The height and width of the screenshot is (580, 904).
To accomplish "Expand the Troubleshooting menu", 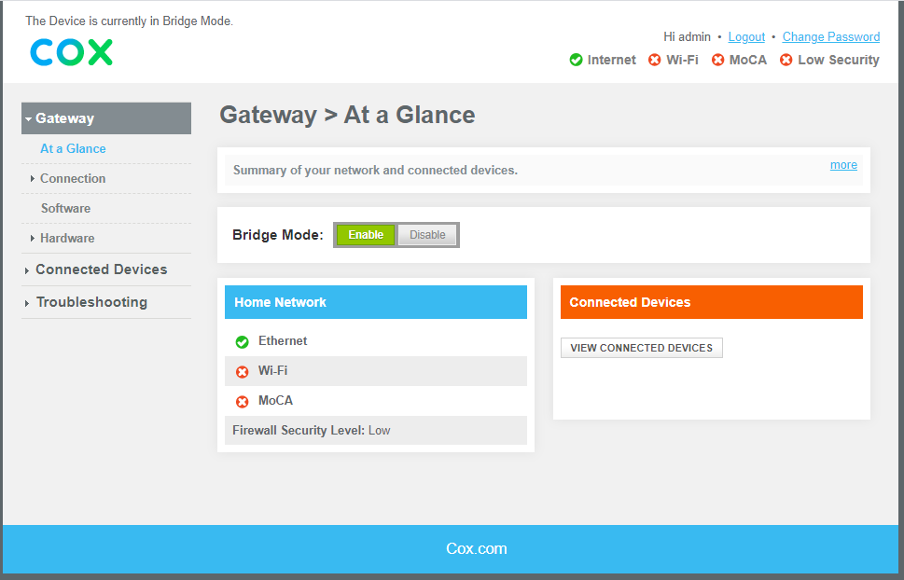I will pos(90,302).
